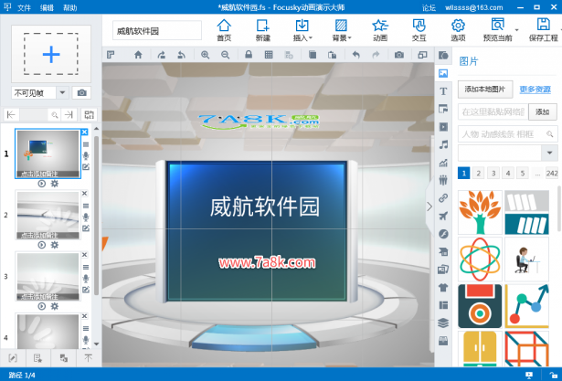Toggle the canvas lock
Image resolution: width=562 pixels, height=381 pixels.
click(x=249, y=55)
